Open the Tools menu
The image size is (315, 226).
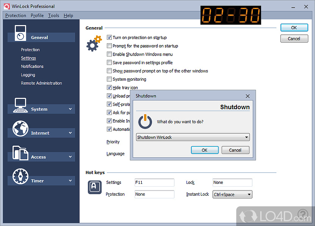[x=54, y=15]
